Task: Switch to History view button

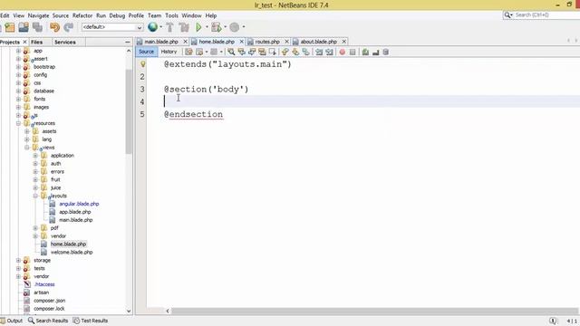Action: 169,52
